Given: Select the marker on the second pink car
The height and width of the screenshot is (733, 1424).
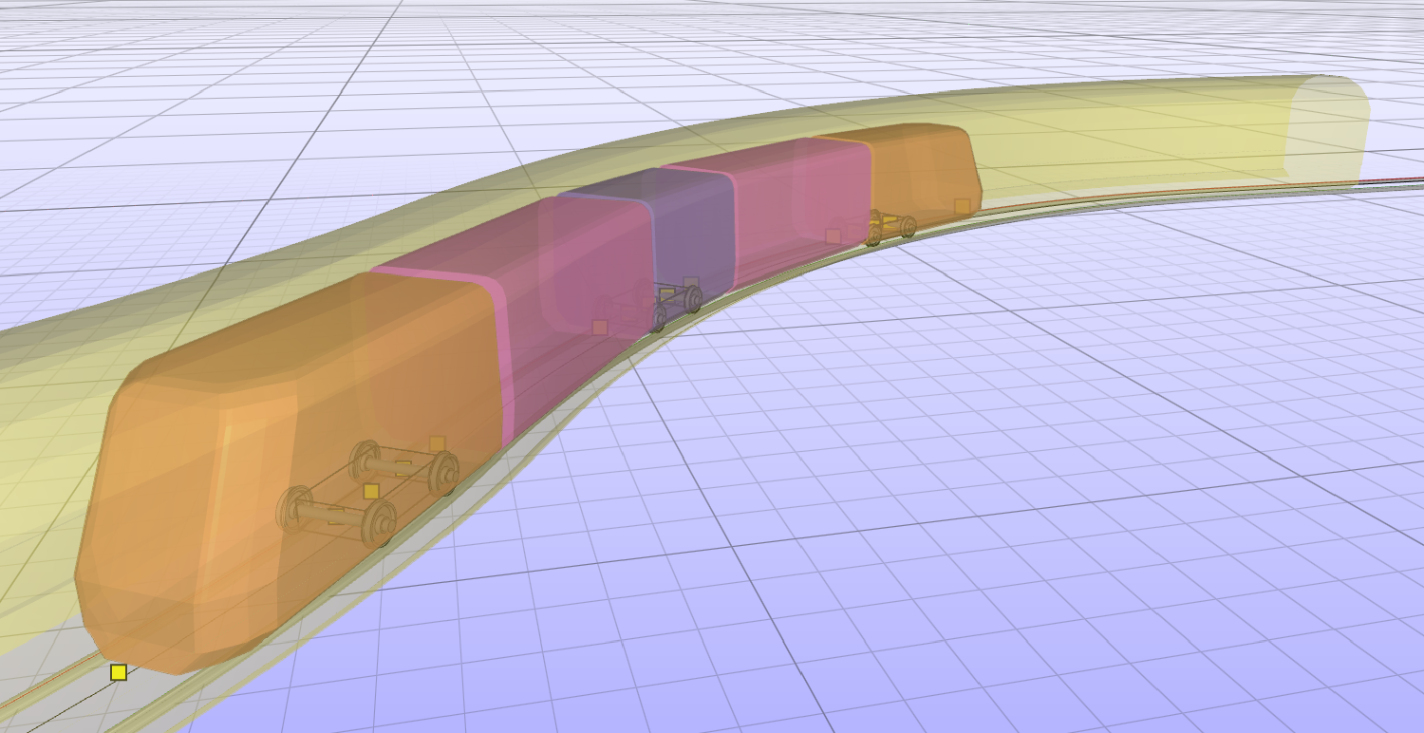Looking at the screenshot, I should click(833, 236).
